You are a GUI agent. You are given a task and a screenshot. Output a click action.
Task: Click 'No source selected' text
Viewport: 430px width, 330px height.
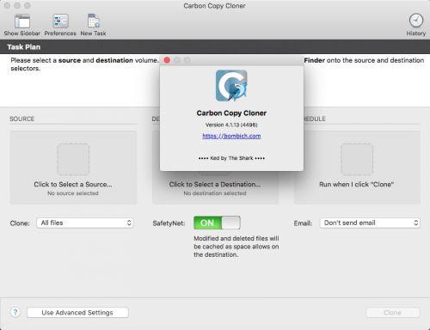73,193
